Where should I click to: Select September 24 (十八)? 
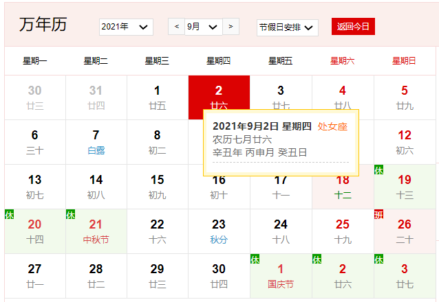pyautogui.click(x=281, y=231)
